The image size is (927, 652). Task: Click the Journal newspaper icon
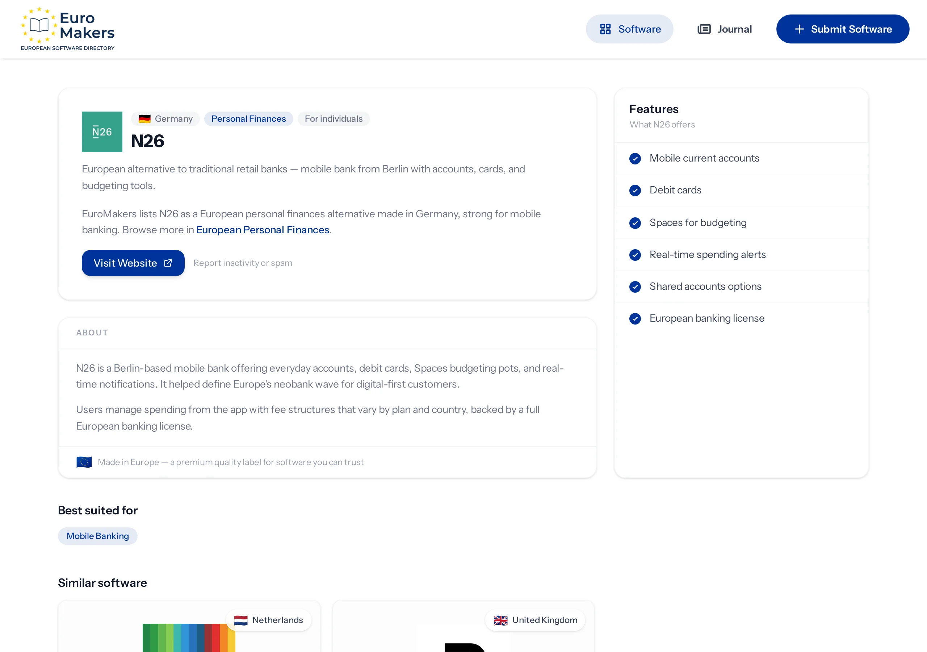coord(704,29)
